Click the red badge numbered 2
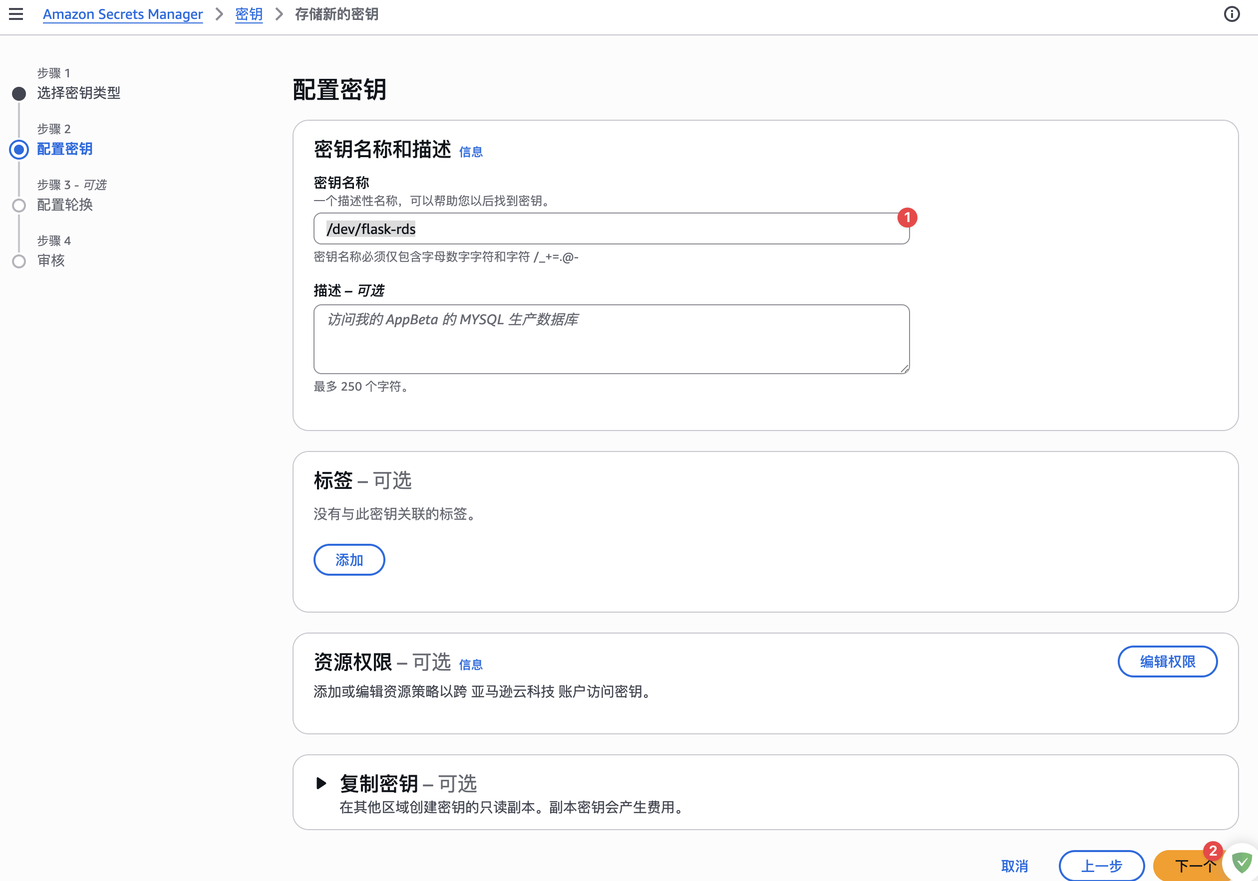This screenshot has height=881, width=1258. pyautogui.click(x=1213, y=851)
